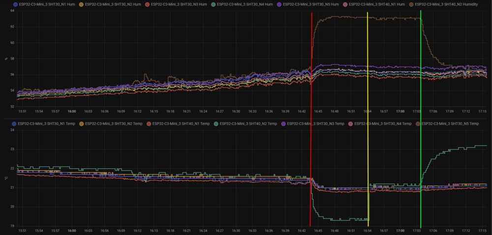Click the 23 value on temperature axis
This screenshot has width=492, height=235.
point(12,149)
